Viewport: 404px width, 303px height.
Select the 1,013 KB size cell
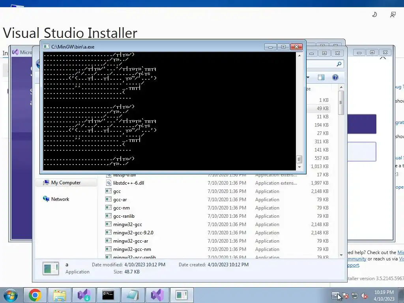click(320, 166)
